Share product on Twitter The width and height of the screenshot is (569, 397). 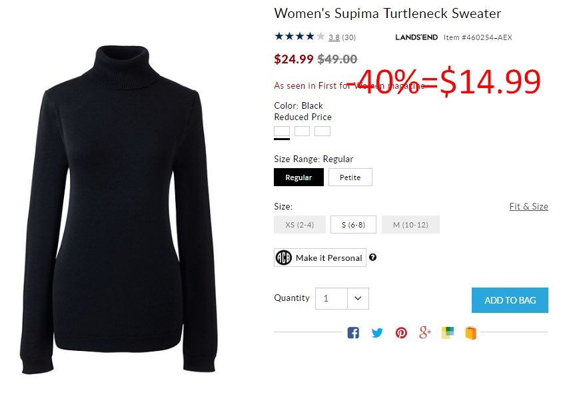tap(377, 333)
